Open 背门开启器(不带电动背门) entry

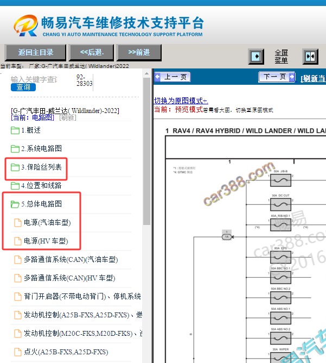click(x=82, y=296)
